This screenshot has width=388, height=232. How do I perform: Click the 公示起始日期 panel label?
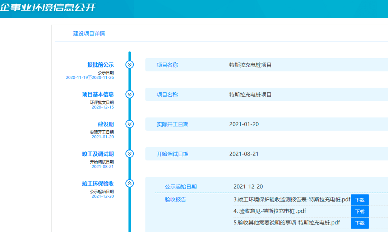181,186
